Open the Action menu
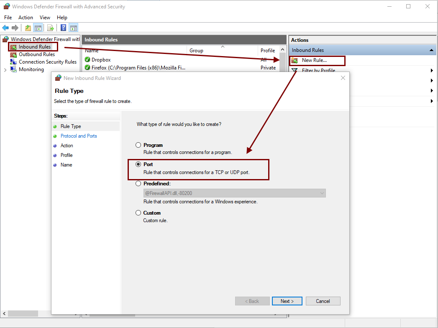Screen dimensions: 438x328 click(26, 18)
